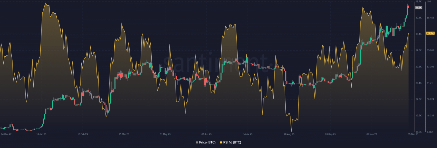
Task: Click the 16.2K price axis label
Action: tap(419, 132)
